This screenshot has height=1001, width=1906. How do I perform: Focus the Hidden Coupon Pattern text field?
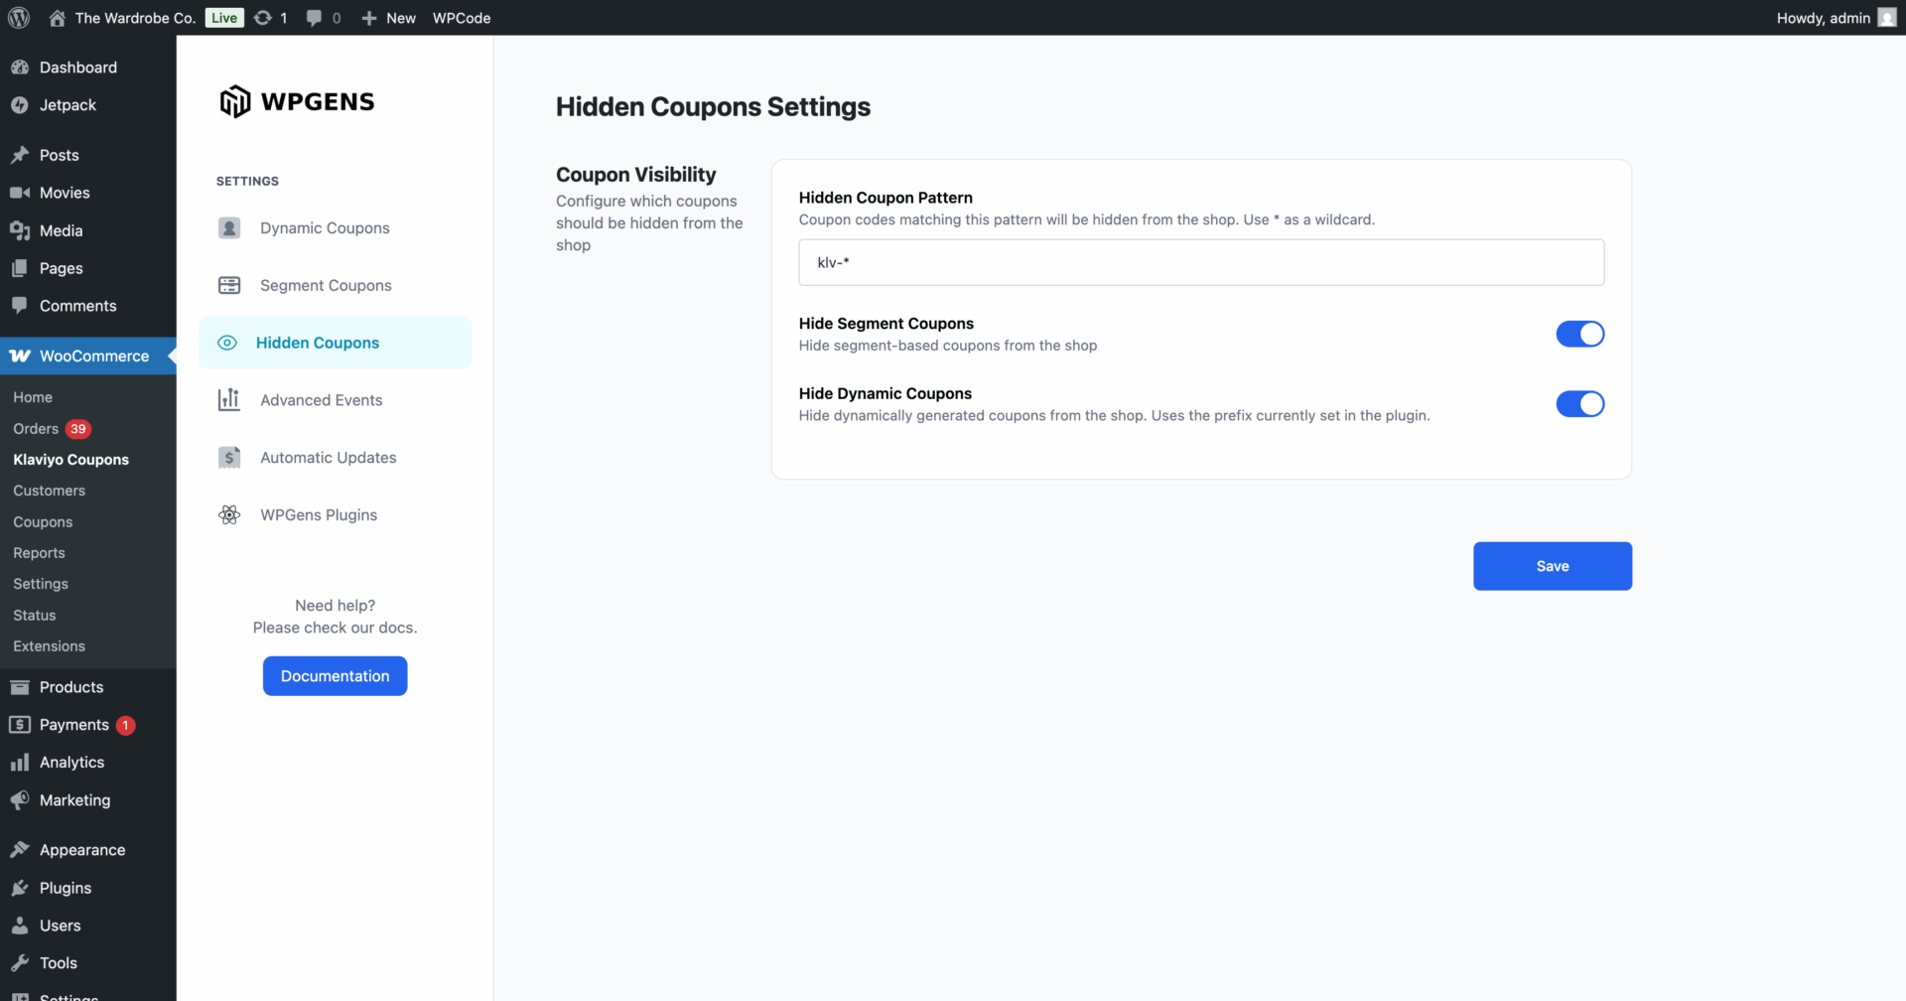[x=1200, y=263]
